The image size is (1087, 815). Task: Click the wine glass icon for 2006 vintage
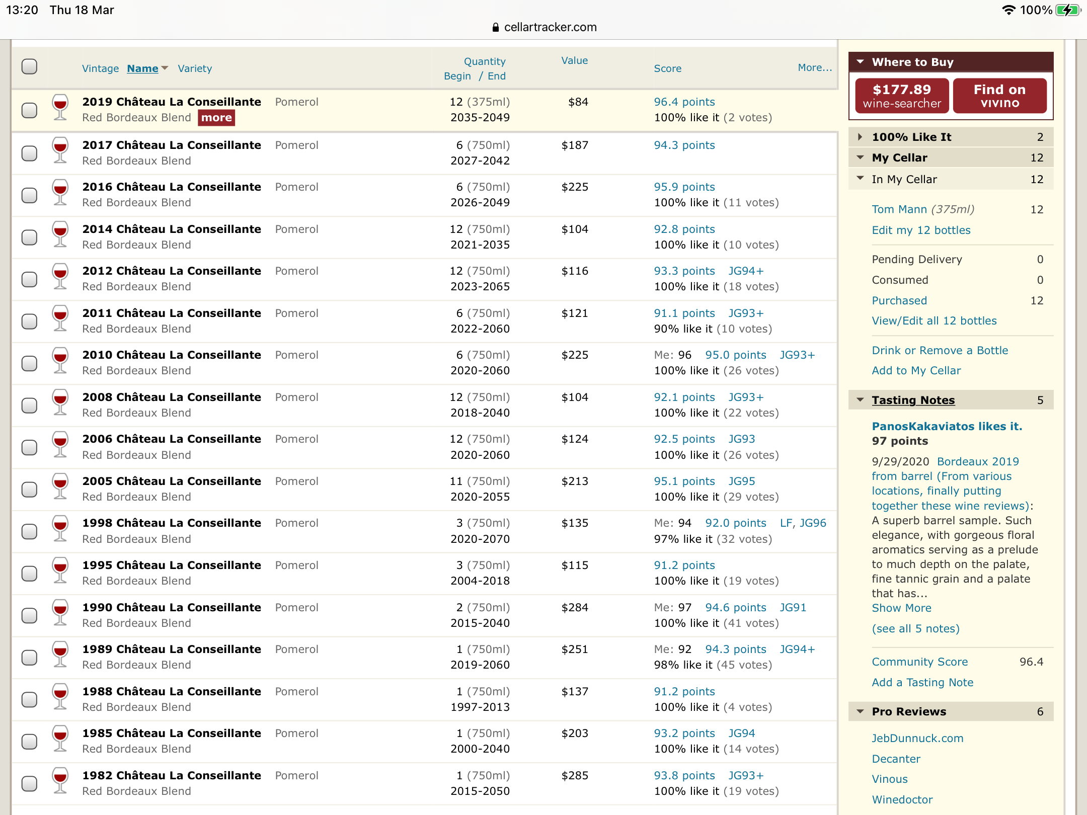coord(60,444)
